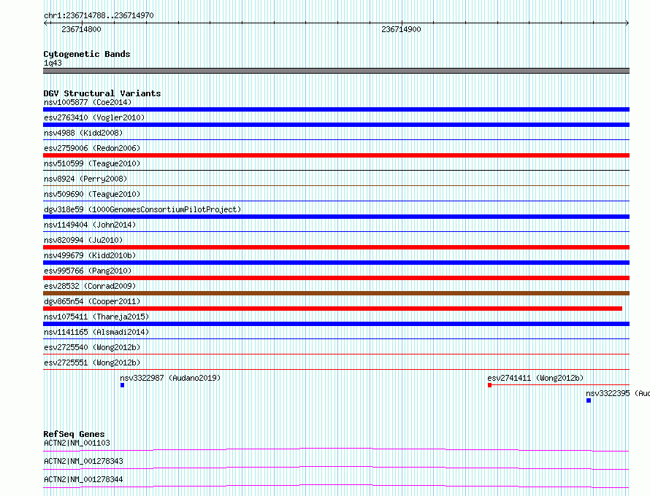Click the chr1:236714788..236714970 coordinate label
The height and width of the screenshot is (496, 650).
point(99,15)
